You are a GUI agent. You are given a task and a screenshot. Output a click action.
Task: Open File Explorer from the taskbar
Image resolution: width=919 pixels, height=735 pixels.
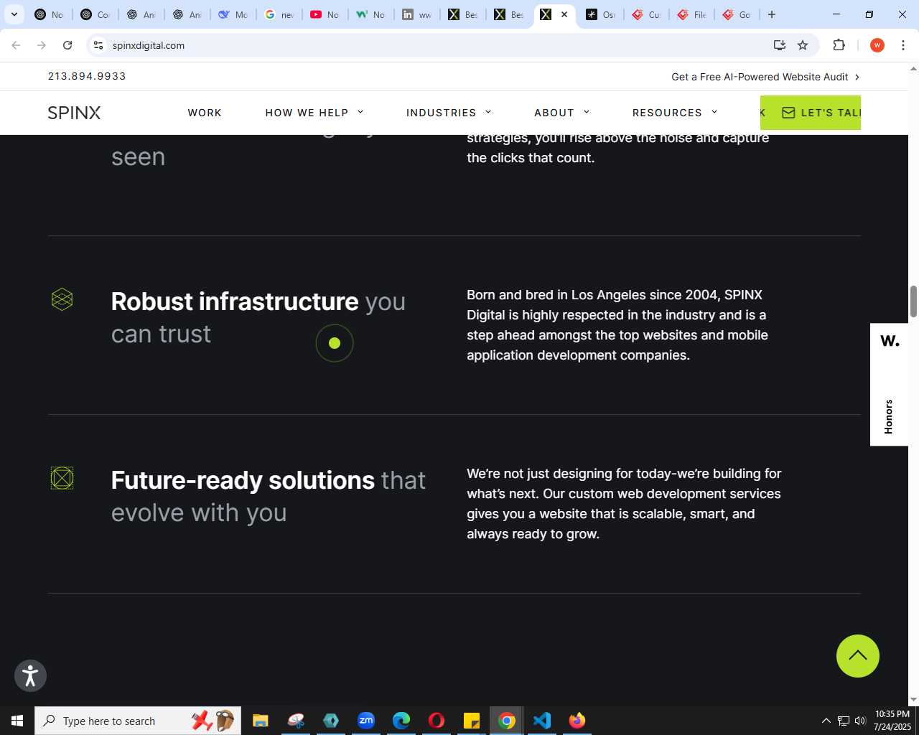[x=260, y=721]
